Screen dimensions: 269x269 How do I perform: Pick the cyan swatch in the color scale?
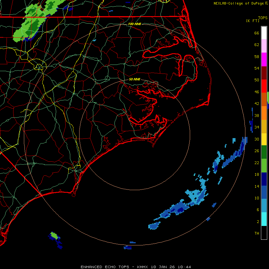264,219
